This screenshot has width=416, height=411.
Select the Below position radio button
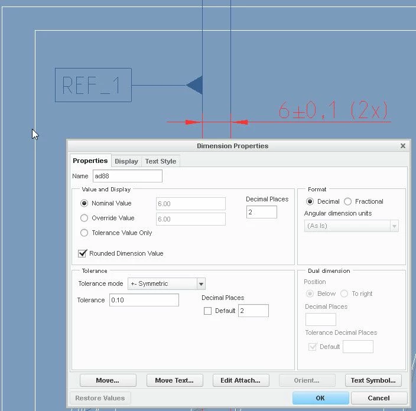[310, 293]
